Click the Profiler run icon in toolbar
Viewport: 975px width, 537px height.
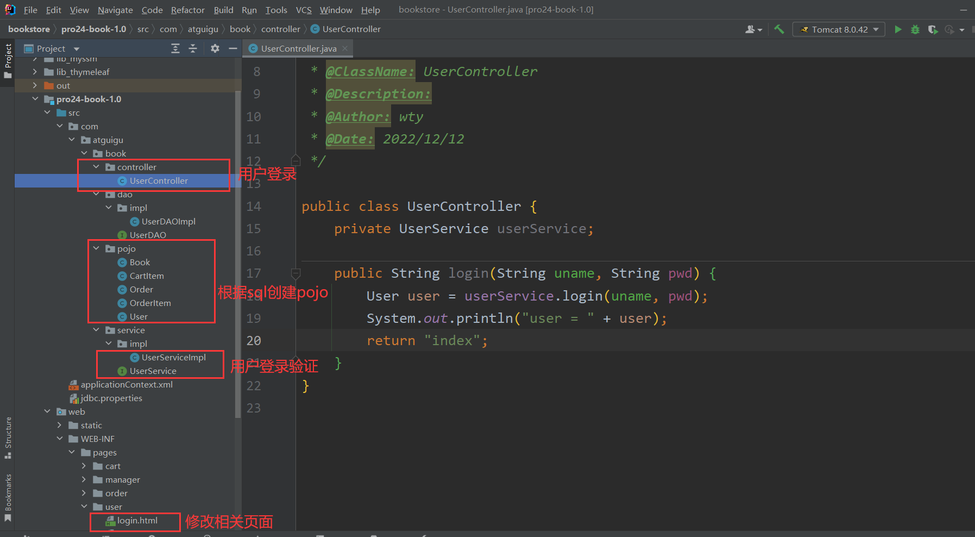(x=949, y=29)
